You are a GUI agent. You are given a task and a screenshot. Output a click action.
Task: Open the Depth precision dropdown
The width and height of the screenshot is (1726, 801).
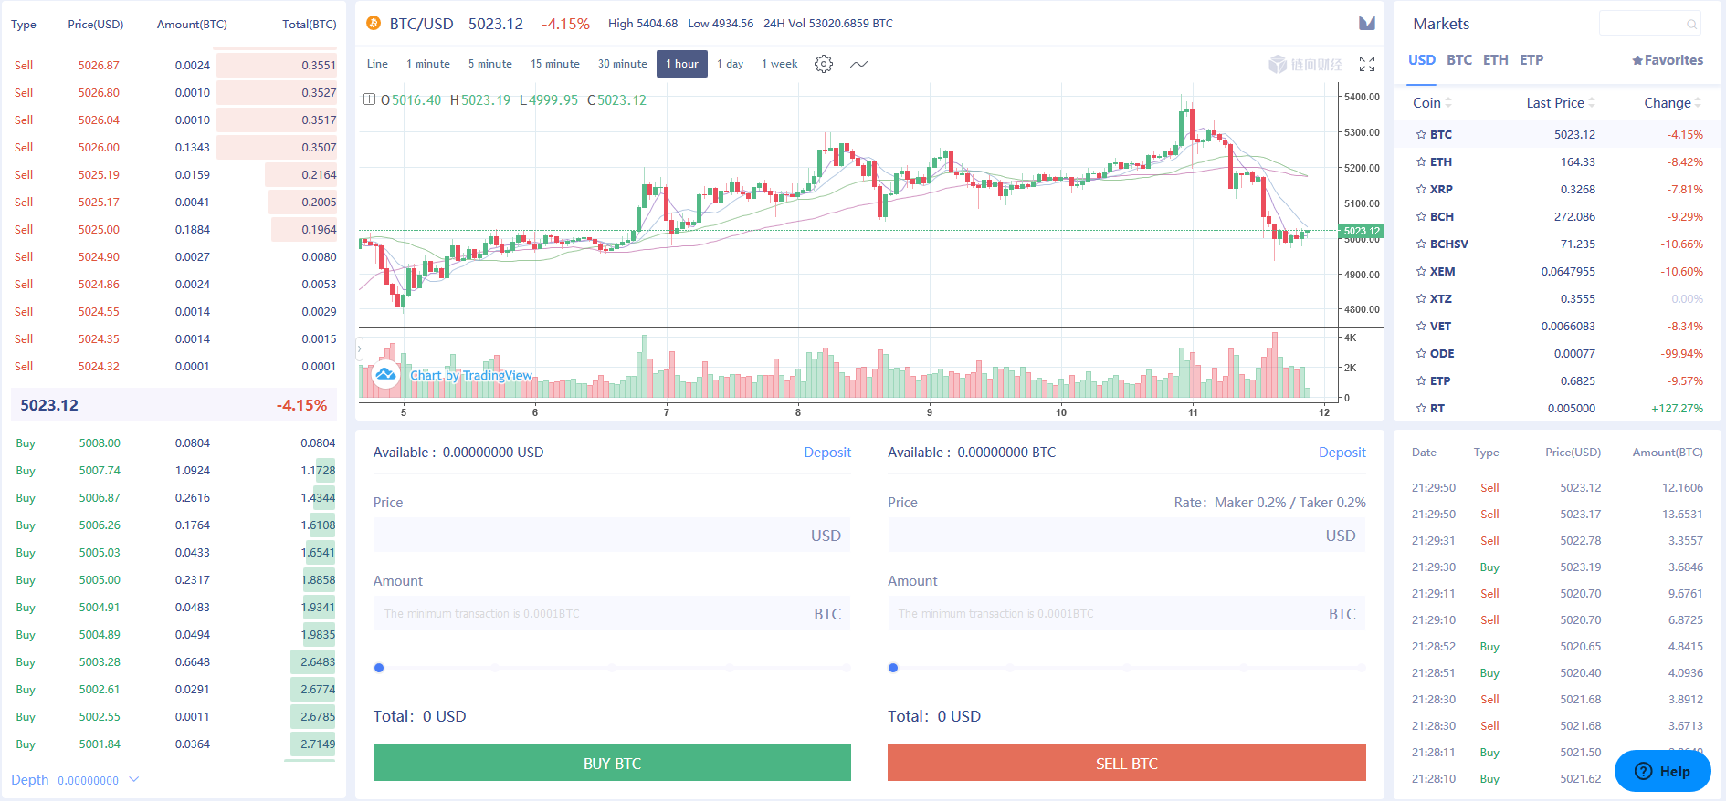[134, 779]
